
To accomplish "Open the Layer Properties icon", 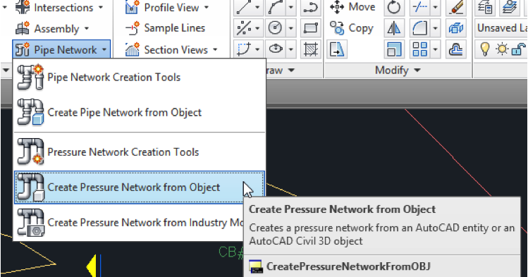I will pyautogui.click(x=485, y=8).
